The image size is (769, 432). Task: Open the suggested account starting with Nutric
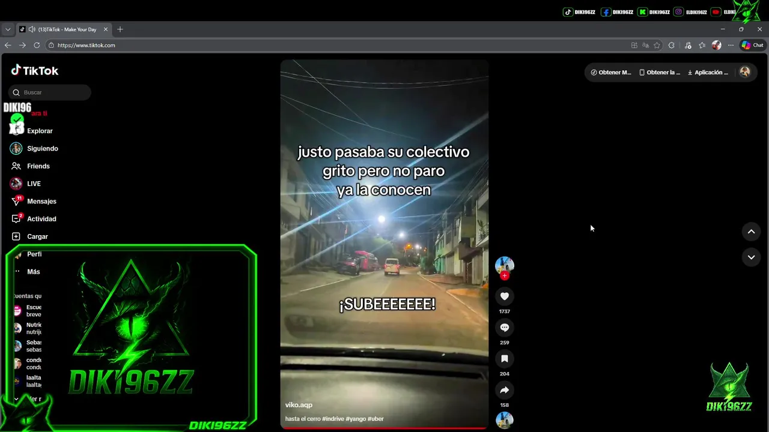pos(28,328)
